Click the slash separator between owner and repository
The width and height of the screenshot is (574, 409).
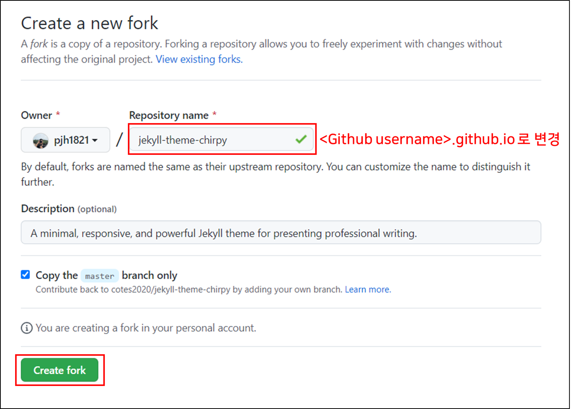118,140
